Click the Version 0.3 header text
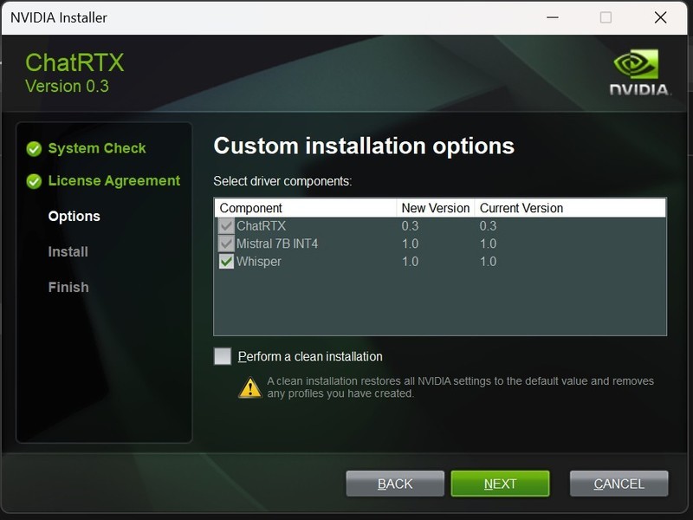693x520 pixels. [67, 86]
